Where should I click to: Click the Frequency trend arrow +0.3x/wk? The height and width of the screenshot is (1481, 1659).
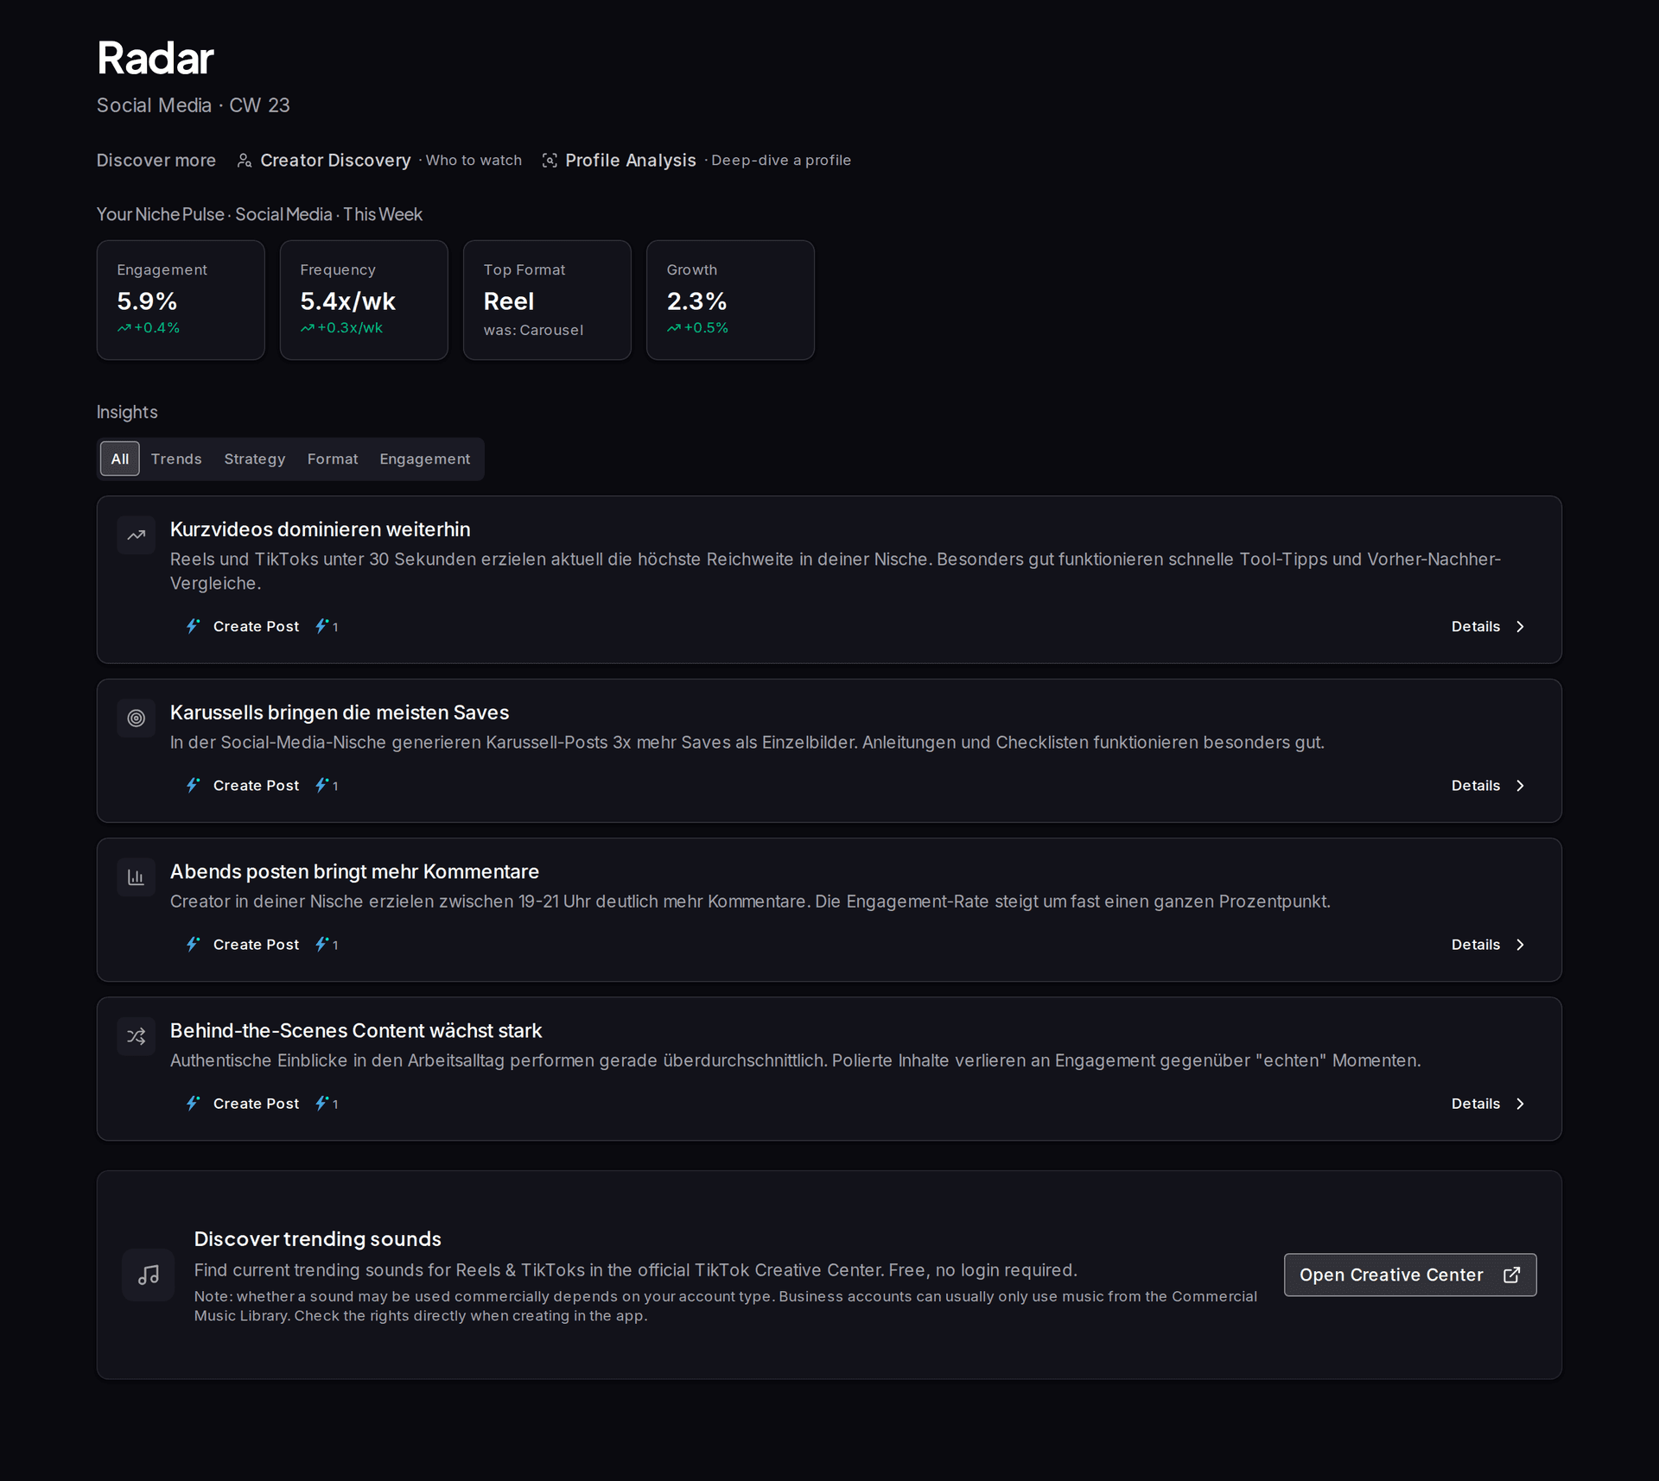(308, 328)
